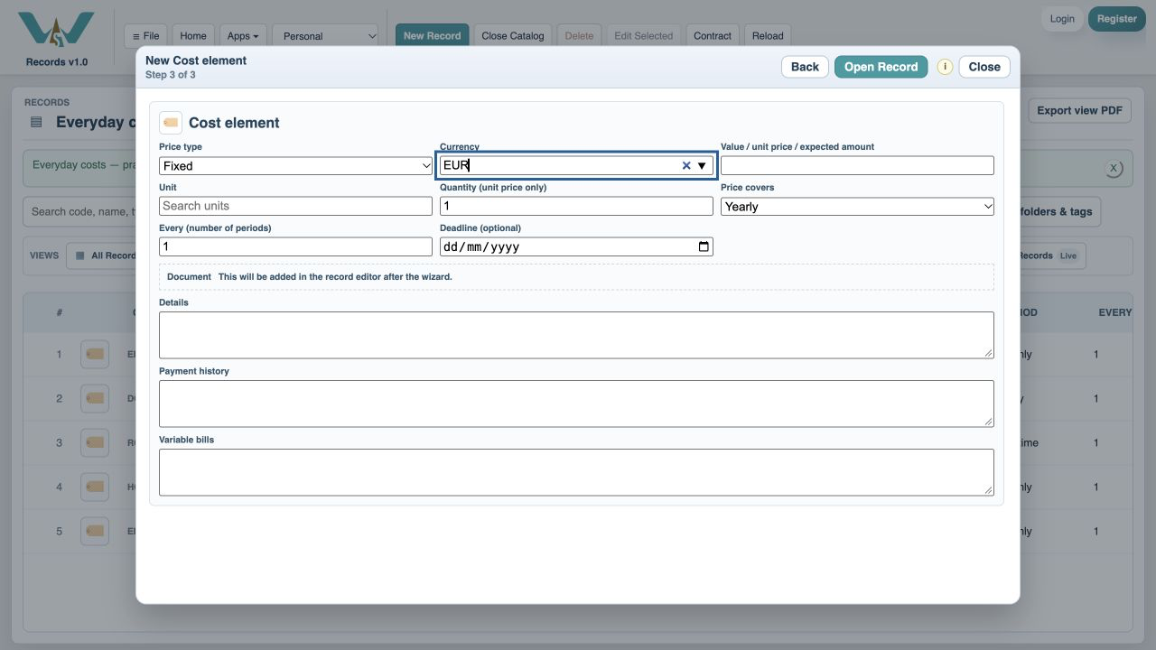Click the Back button in wizard
Viewport: 1156px width, 650px height.
[805, 67]
